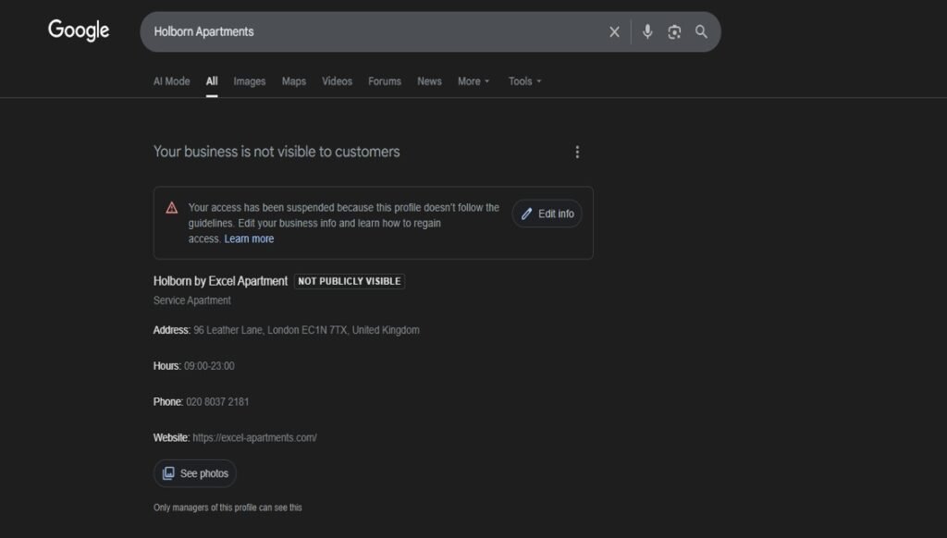Click the magnifying glass search icon
947x538 pixels.
[x=701, y=31]
